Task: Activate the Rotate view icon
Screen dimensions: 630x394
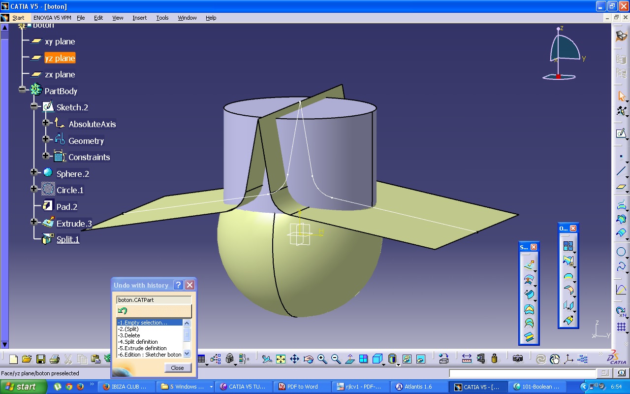Action: click(308, 359)
